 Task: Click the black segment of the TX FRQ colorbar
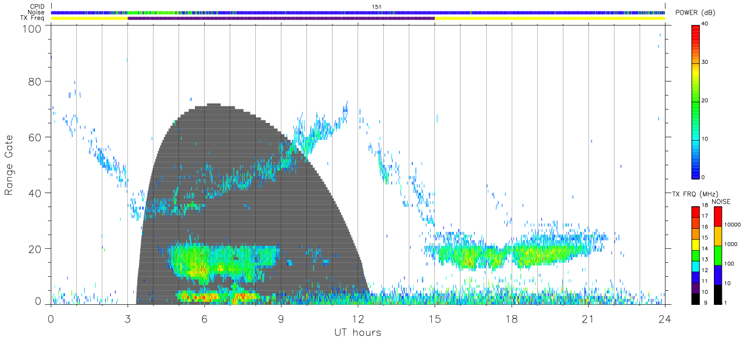[x=695, y=298]
